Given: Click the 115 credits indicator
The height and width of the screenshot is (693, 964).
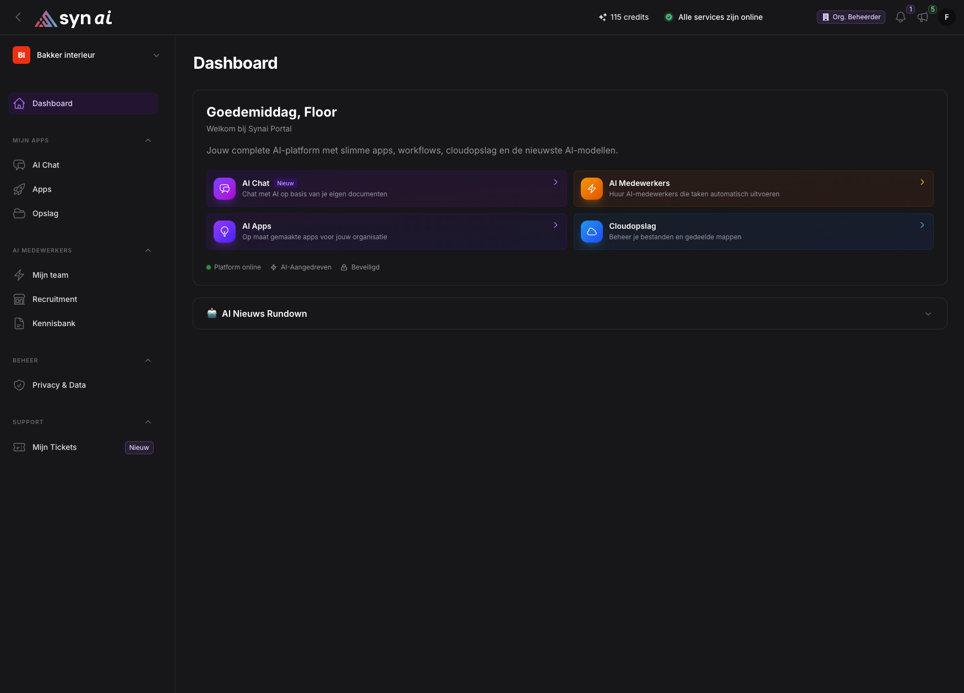Looking at the screenshot, I should pos(624,17).
